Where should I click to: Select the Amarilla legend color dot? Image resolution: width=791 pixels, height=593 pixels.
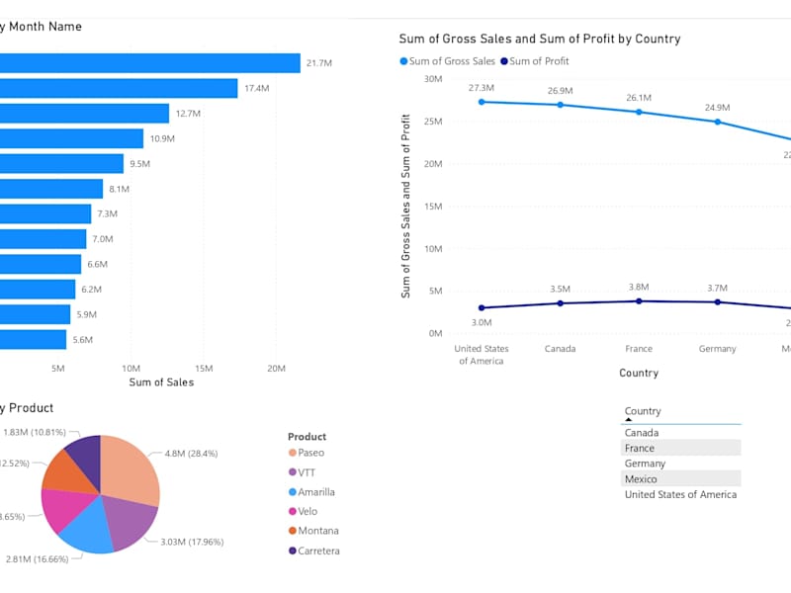tap(292, 491)
